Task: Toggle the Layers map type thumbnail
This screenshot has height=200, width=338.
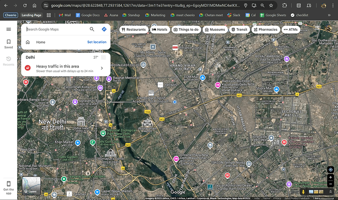Action: point(31,186)
